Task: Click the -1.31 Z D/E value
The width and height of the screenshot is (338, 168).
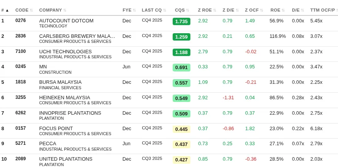Action: (x=228, y=98)
